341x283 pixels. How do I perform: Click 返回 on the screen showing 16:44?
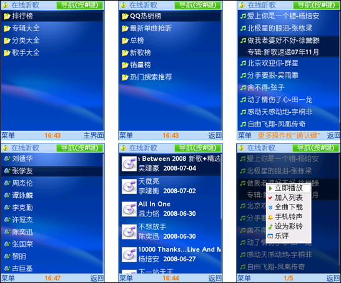click(215, 278)
